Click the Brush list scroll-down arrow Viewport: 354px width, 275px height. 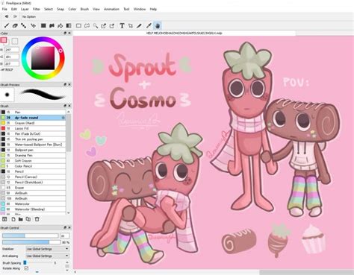click(68, 213)
